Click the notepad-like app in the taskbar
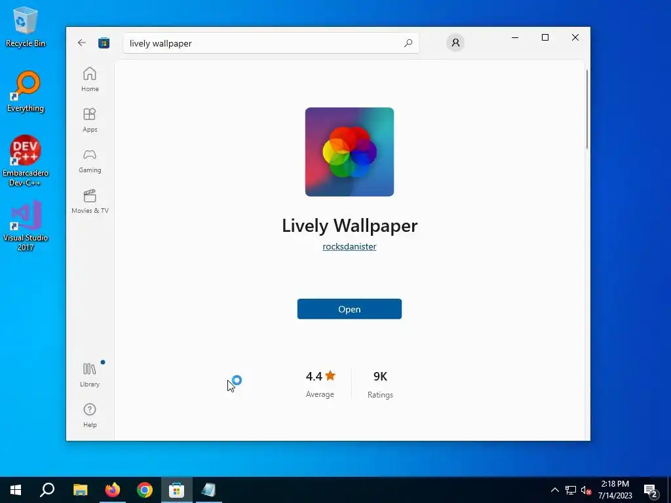This screenshot has width=671, height=503. tap(208, 490)
